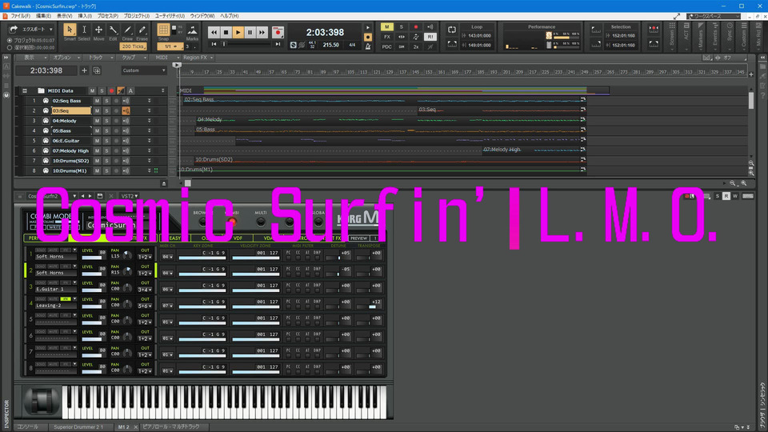
Task: Mute the 10:Drums(SD2) track
Action: [97, 161]
